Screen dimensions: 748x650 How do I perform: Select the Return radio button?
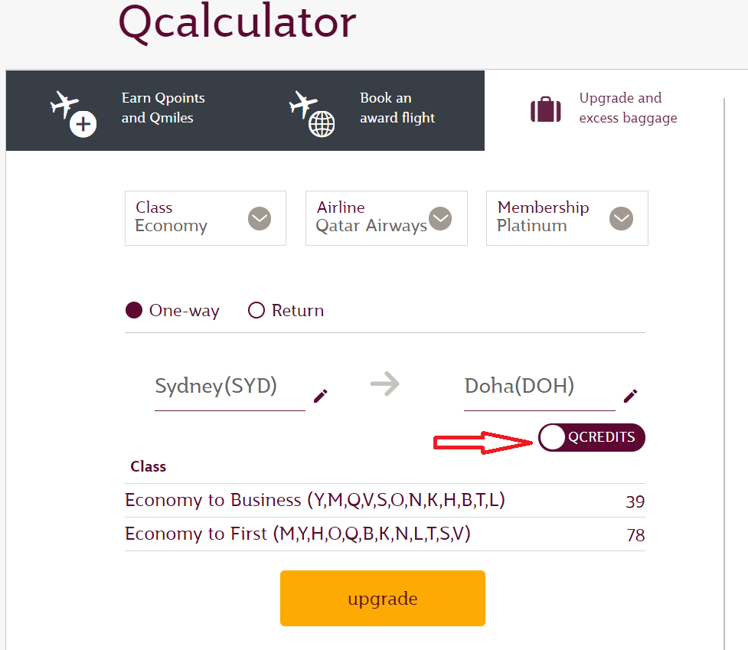(x=256, y=310)
